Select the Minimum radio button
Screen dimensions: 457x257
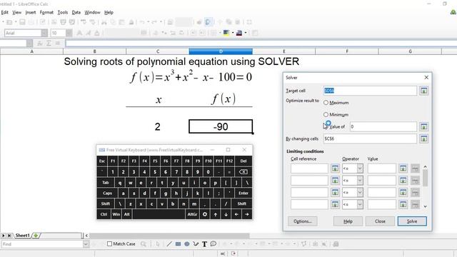[x=326, y=114]
